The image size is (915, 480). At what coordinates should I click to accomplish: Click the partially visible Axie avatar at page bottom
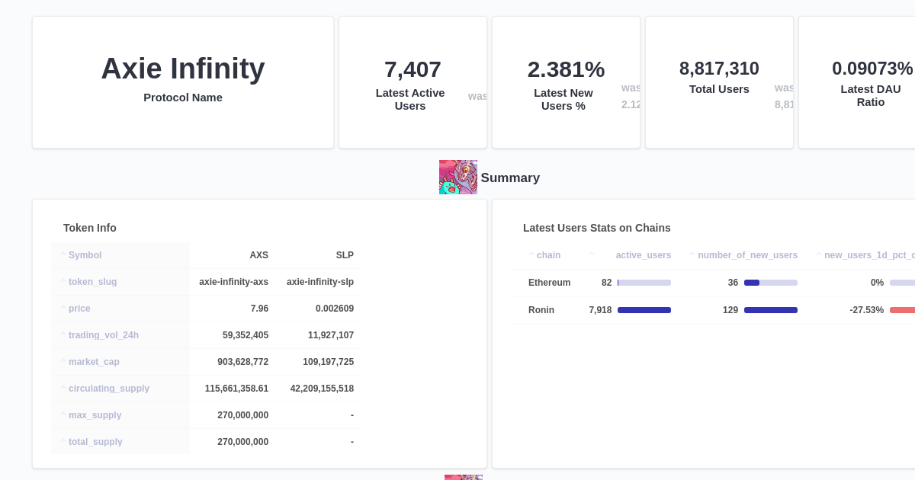click(464, 478)
